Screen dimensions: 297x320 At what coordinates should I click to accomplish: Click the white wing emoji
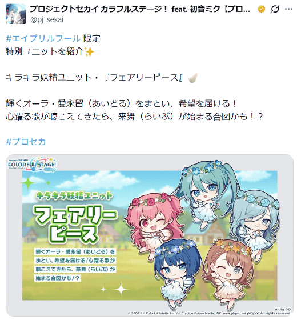pos(193,78)
